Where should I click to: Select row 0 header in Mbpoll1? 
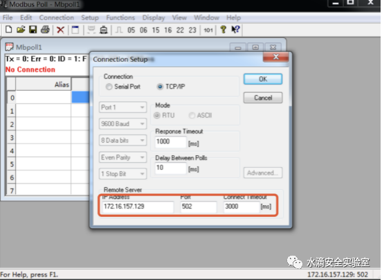pyautogui.click(x=12, y=98)
